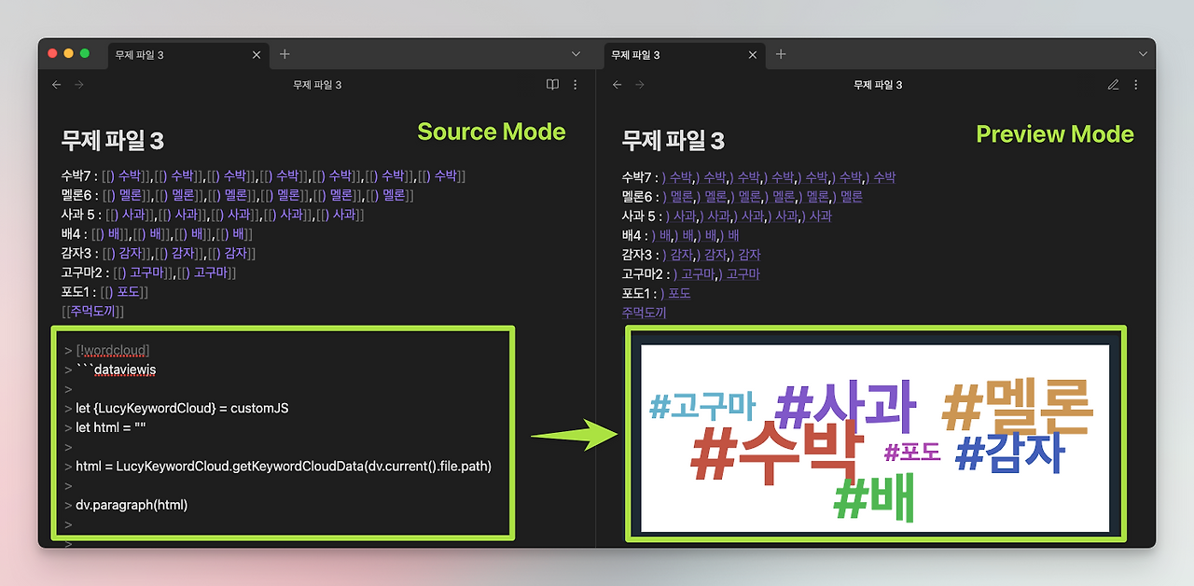
Task: Click the [[) 포도]] link in source pane
Action: [x=126, y=292]
